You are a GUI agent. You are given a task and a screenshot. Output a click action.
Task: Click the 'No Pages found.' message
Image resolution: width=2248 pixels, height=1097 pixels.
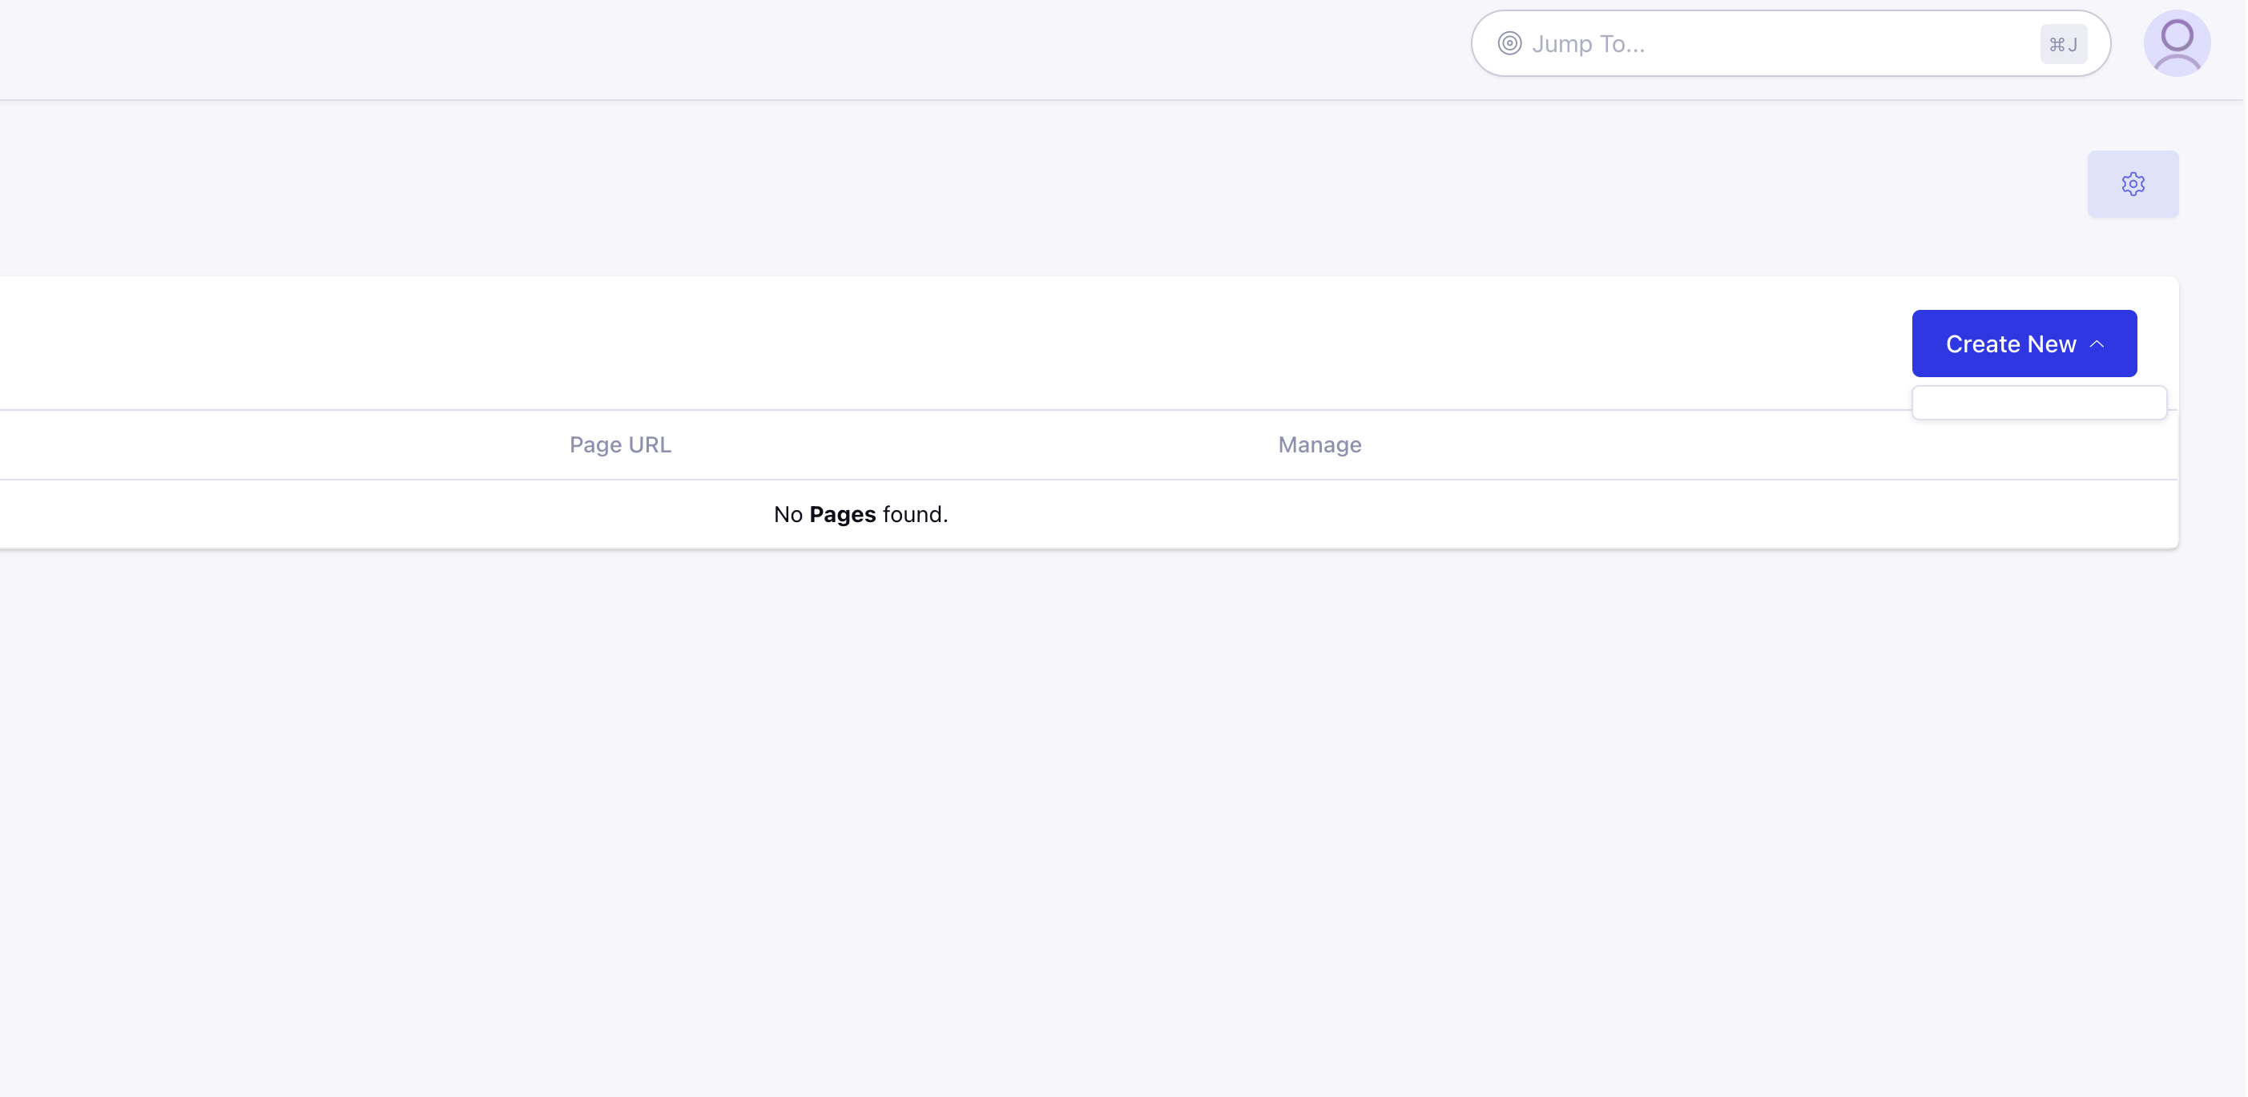pos(860,515)
